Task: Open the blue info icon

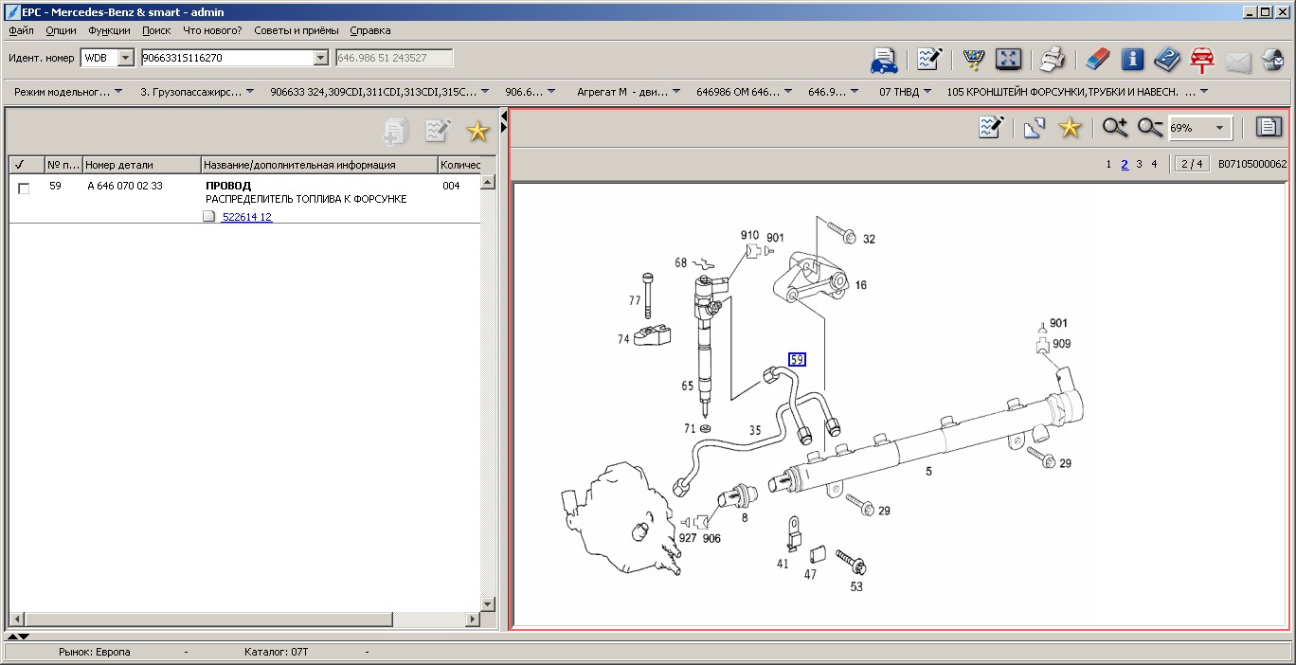Action: click(x=1132, y=60)
